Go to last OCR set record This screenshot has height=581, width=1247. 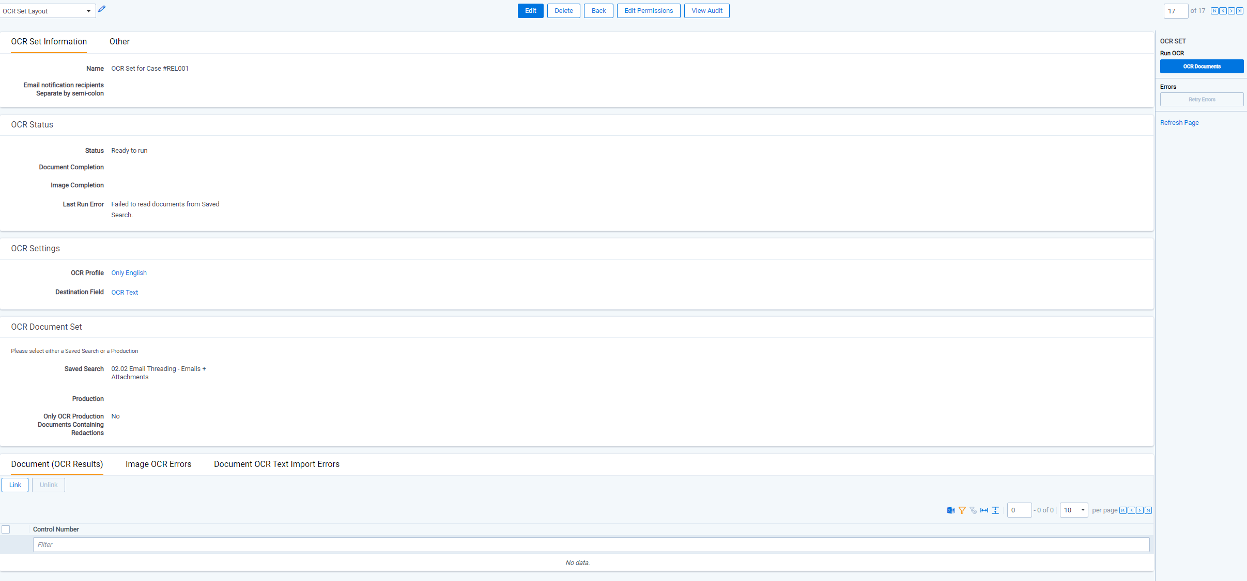pos(1240,11)
